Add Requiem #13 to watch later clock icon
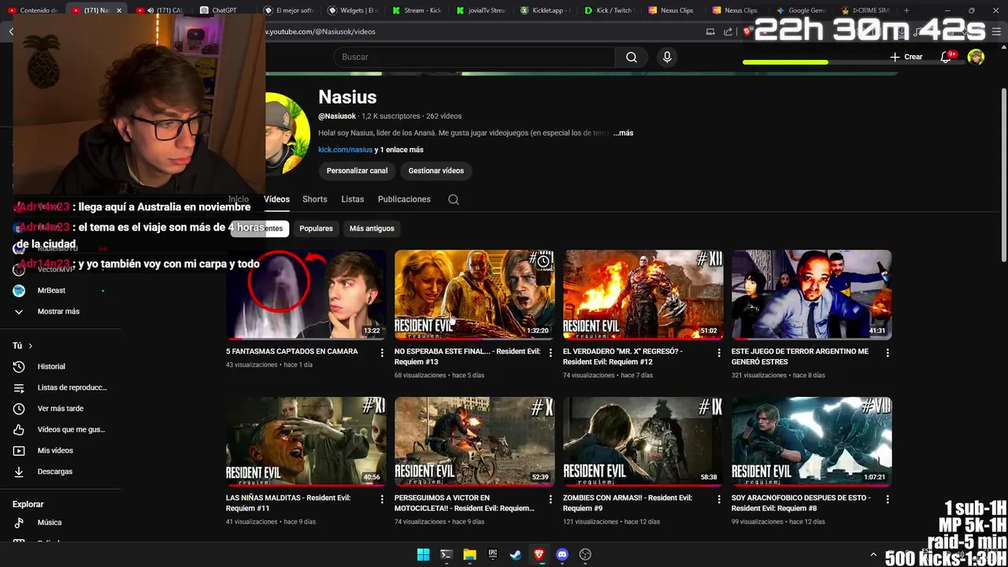 (x=543, y=261)
